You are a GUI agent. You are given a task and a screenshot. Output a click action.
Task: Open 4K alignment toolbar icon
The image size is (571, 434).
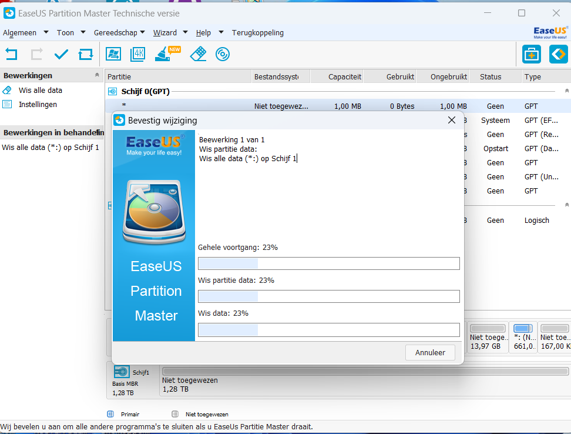137,54
